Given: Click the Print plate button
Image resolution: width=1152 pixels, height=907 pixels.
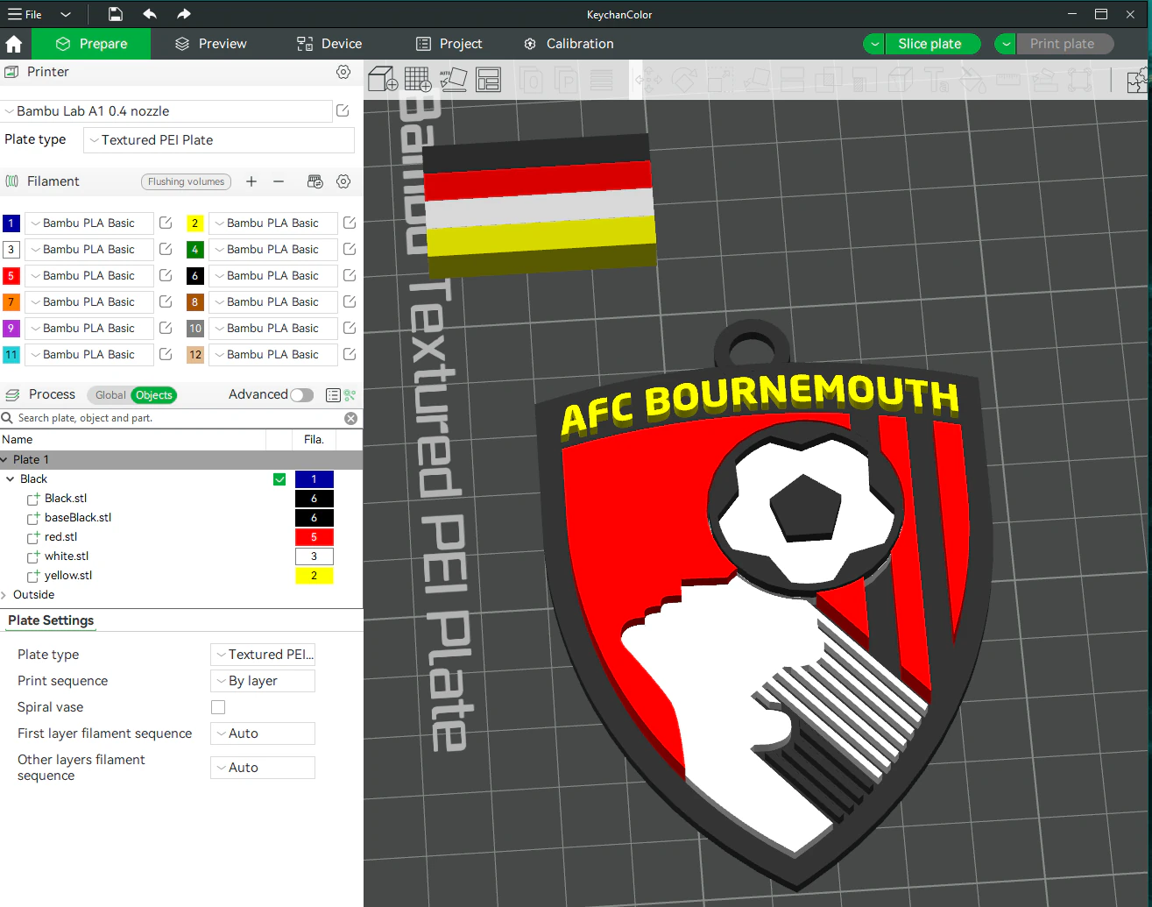Looking at the screenshot, I should [x=1065, y=44].
